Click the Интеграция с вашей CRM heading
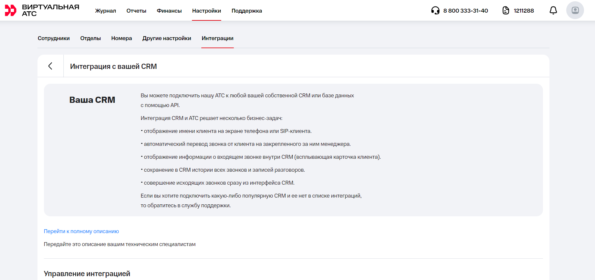Image resolution: width=595 pixels, height=280 pixels. click(x=113, y=66)
